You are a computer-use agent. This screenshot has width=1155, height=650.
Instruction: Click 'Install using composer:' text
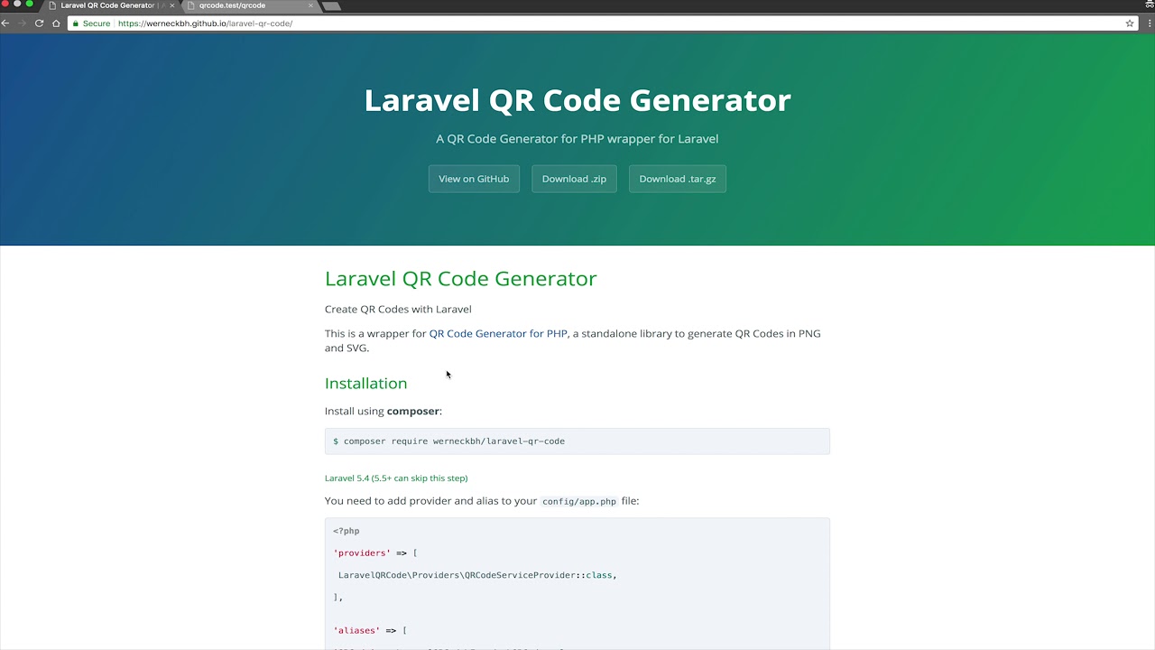coord(383,411)
